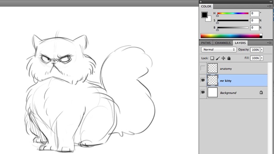Hide the mr kitty layer
Viewport: 274px width, 154px height.
(203, 80)
